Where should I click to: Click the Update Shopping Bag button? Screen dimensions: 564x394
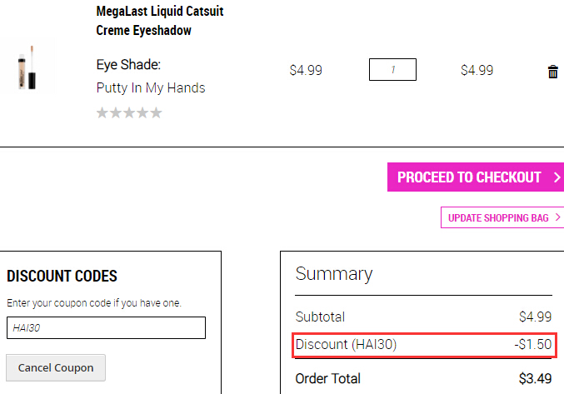(502, 217)
